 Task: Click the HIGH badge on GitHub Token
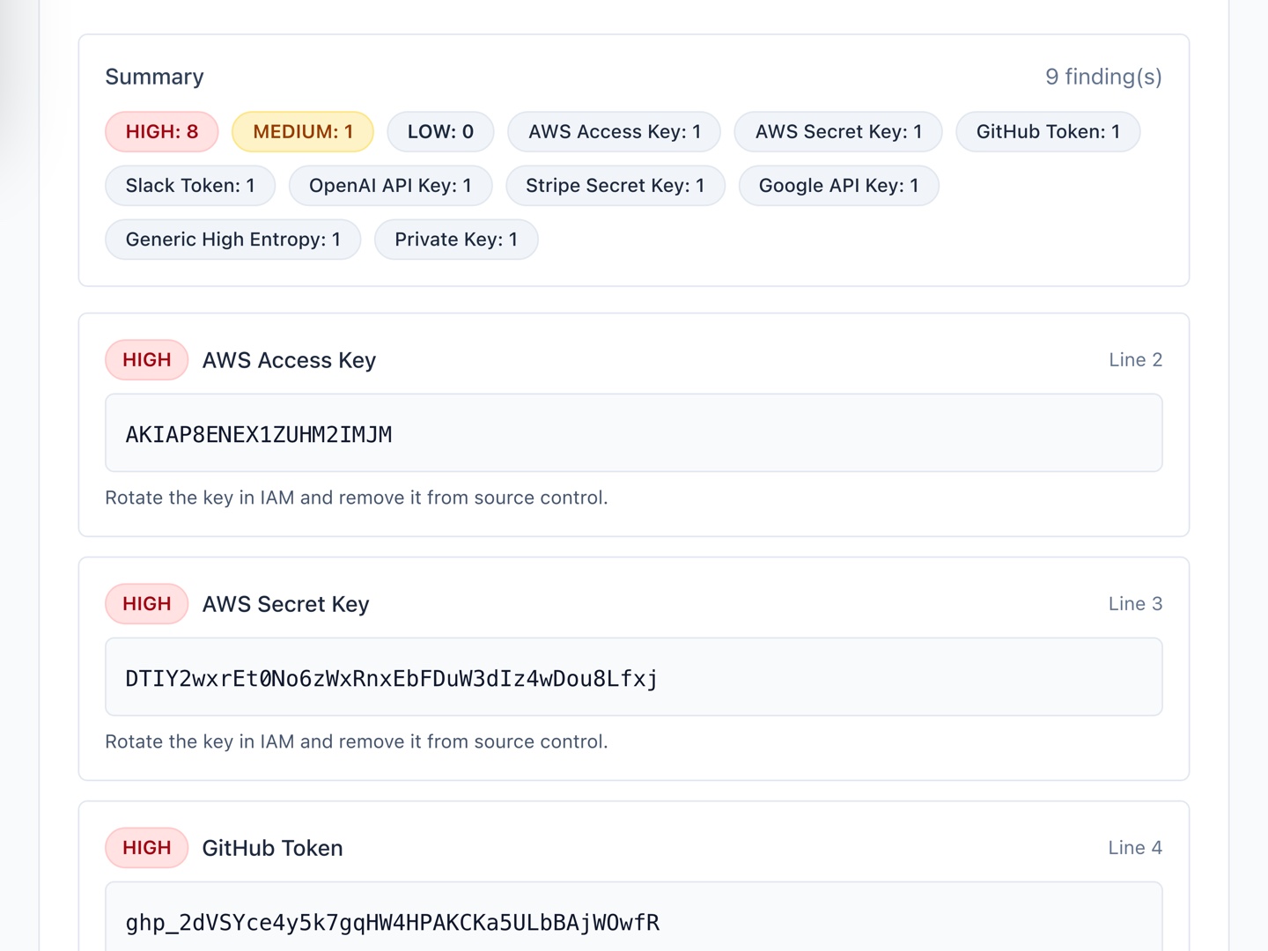point(147,848)
